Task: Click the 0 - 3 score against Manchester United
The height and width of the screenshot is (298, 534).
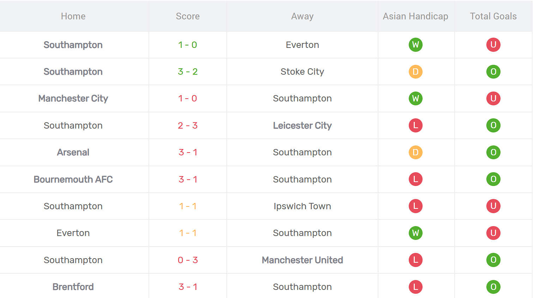Action: coord(188,260)
